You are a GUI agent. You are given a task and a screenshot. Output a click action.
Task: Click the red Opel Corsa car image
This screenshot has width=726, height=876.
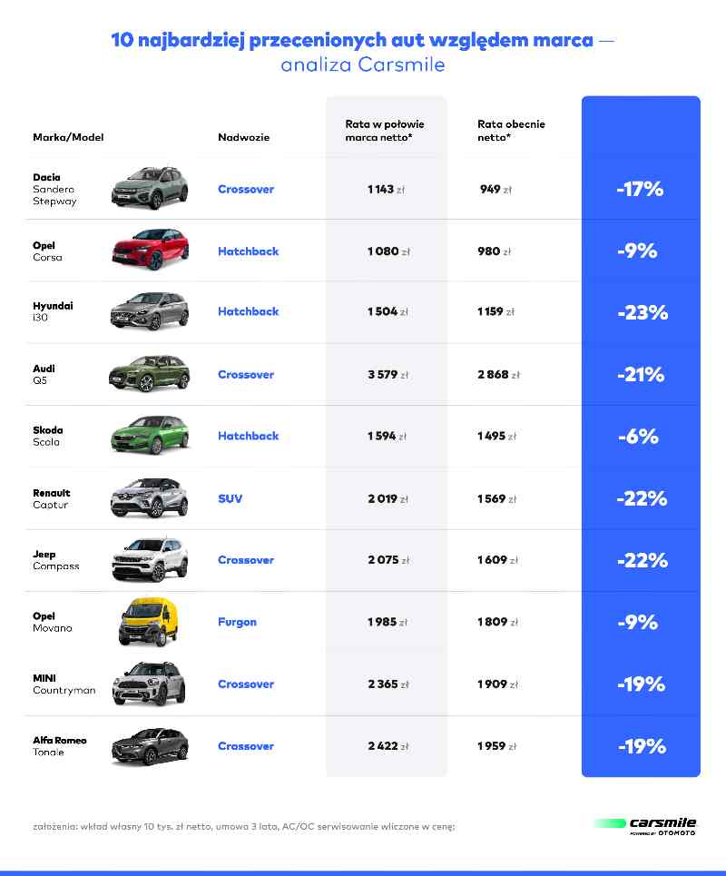pos(151,249)
